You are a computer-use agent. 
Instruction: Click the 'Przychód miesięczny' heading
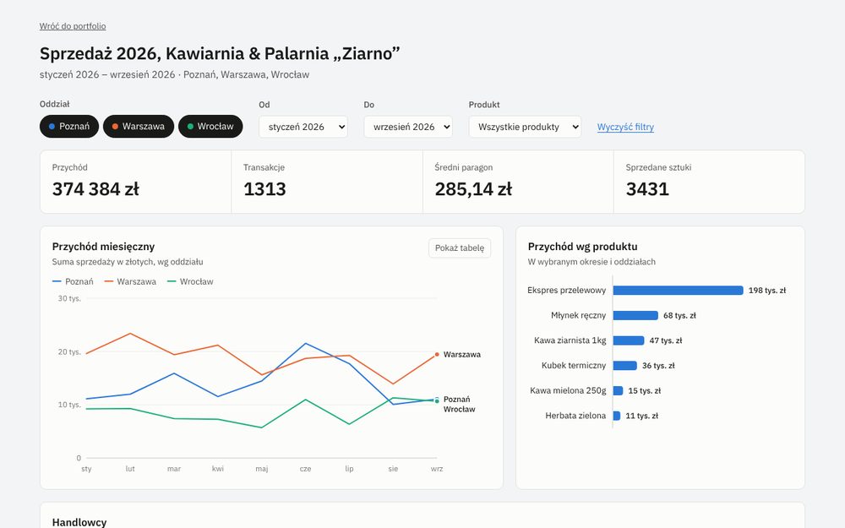(x=103, y=247)
